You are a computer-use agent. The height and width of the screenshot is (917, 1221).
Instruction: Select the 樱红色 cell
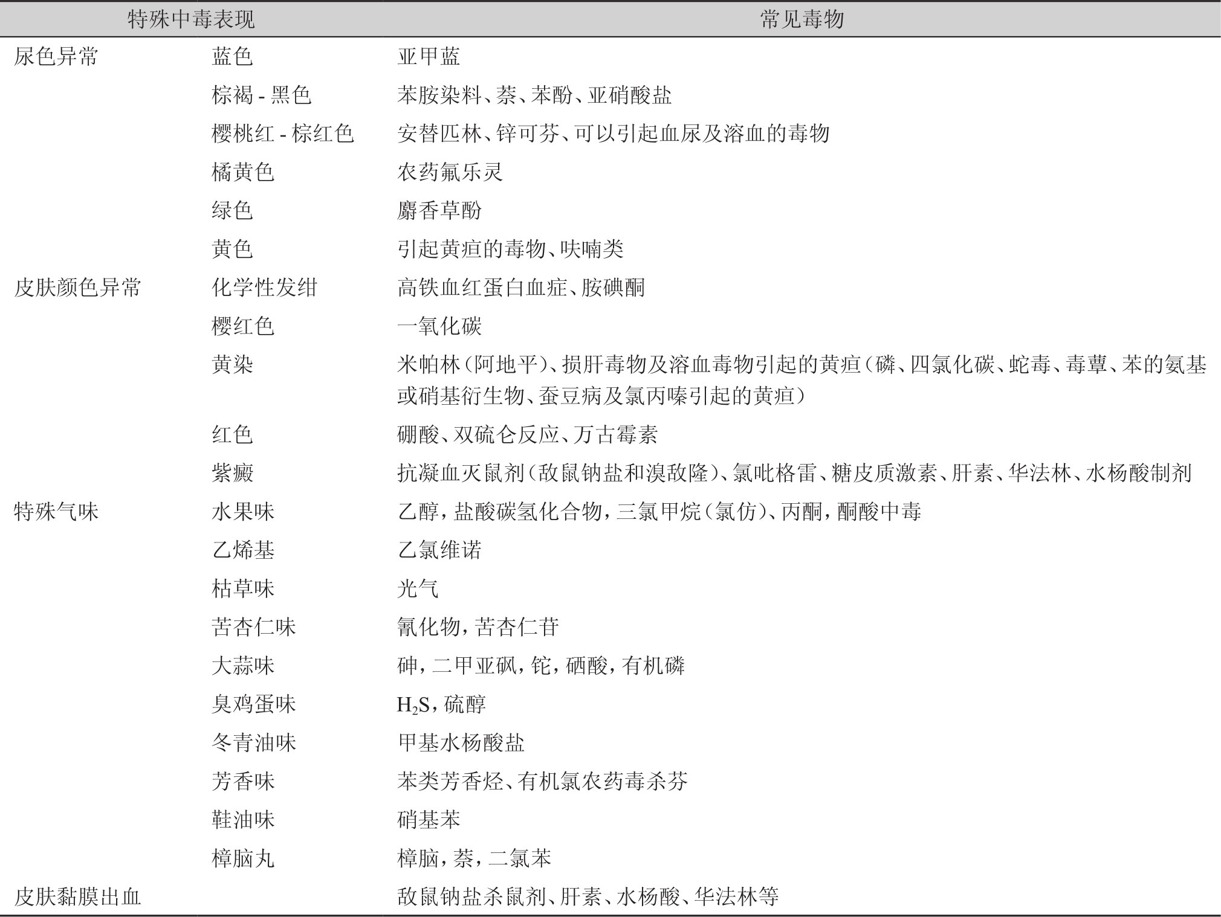click(243, 327)
